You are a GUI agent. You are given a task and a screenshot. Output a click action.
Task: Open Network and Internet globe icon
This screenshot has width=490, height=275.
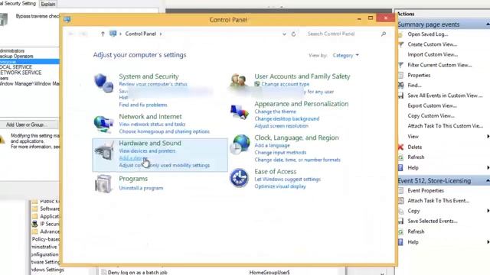pos(103,124)
